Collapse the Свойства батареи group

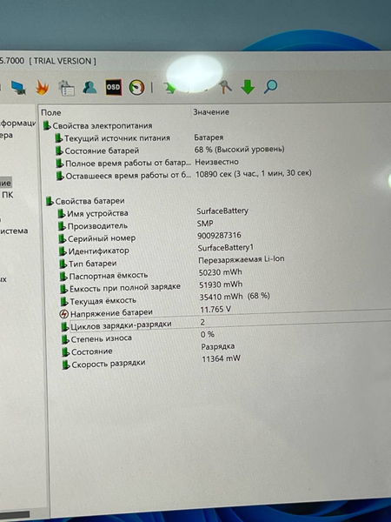85,201
